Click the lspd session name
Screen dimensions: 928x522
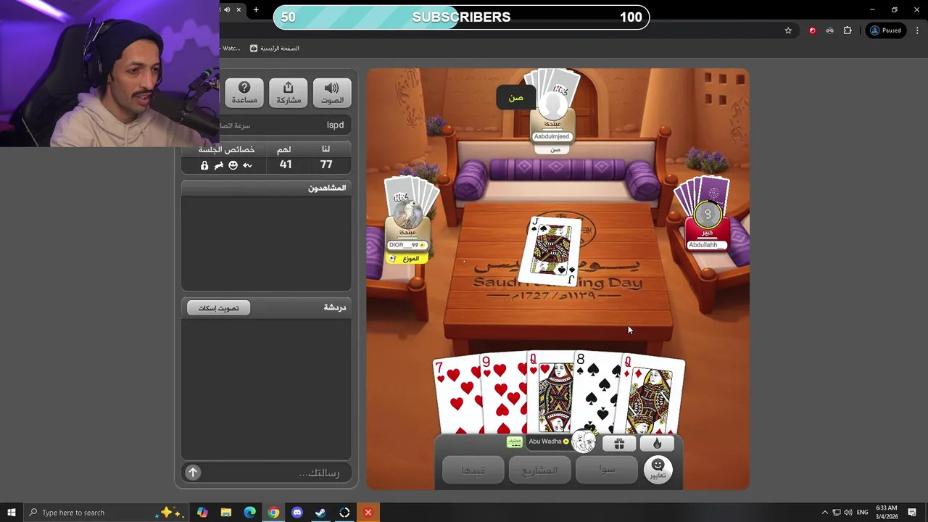coord(335,125)
